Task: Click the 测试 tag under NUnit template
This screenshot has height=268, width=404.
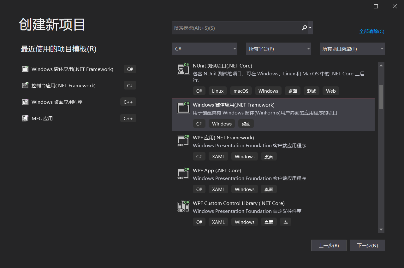Action: click(x=312, y=91)
